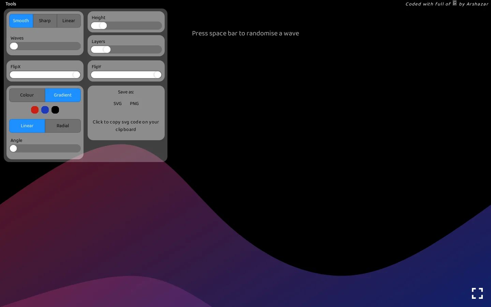Click the Angle slider track

pos(45,148)
